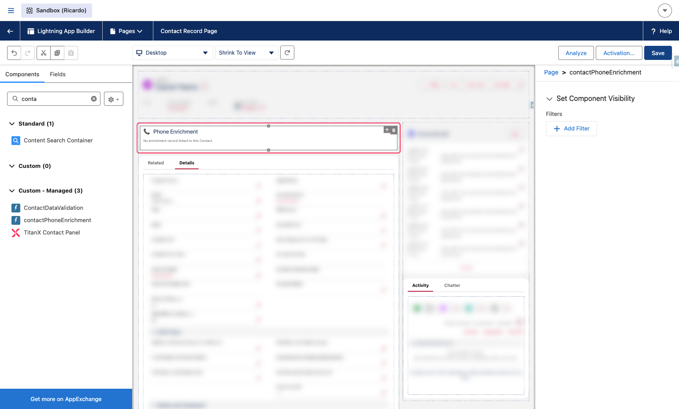Screen dimensions: 679x409
Task: Click the back arrow in the builder header
Action: point(10,31)
